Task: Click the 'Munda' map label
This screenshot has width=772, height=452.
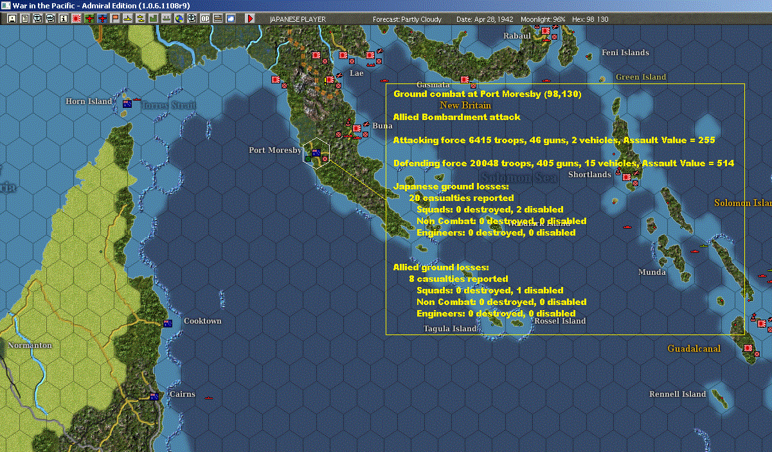Action: 652,272
